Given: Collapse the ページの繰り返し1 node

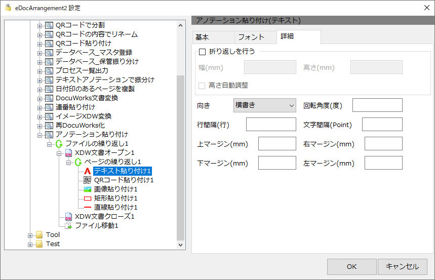Looking at the screenshot, I should click(68, 163).
